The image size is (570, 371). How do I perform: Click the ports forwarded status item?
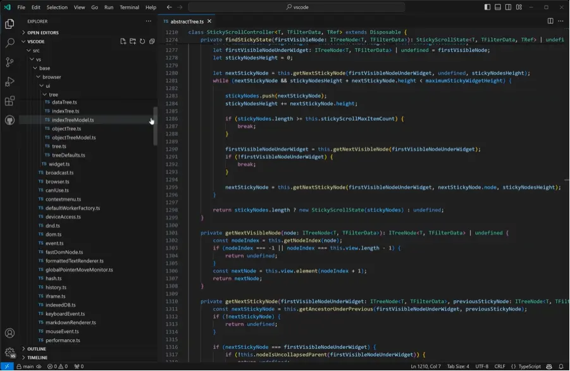[x=79, y=367]
